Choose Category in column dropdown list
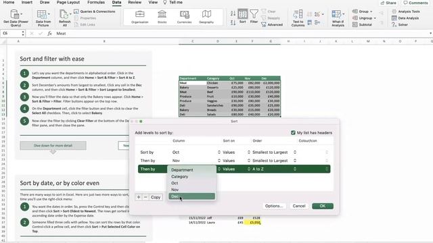 coord(191,176)
